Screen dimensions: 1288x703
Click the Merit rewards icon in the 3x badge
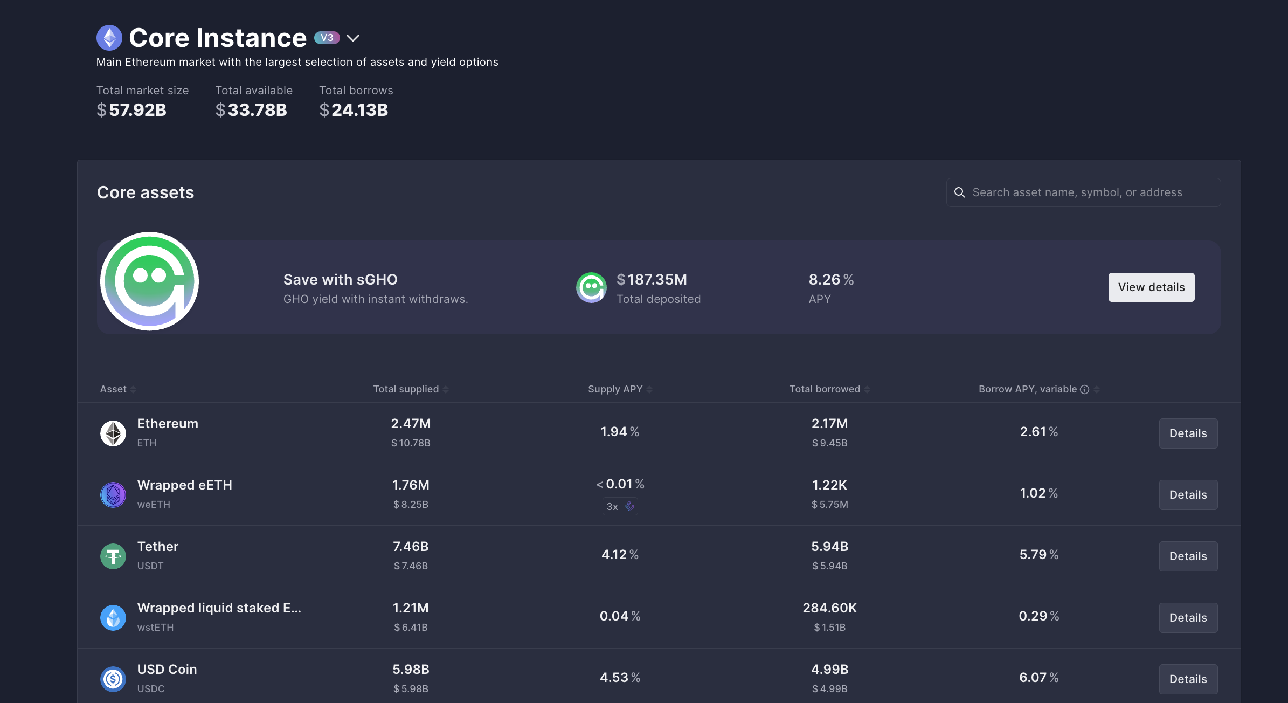[x=629, y=506]
